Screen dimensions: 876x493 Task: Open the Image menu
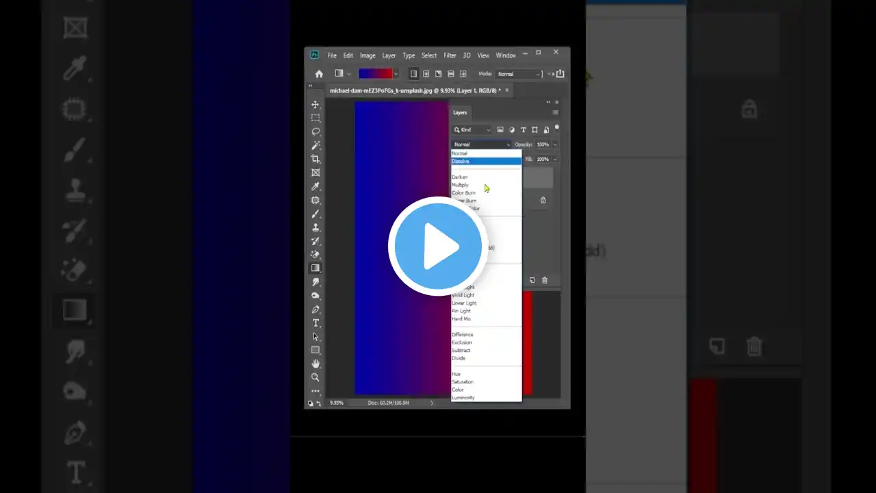coord(368,55)
